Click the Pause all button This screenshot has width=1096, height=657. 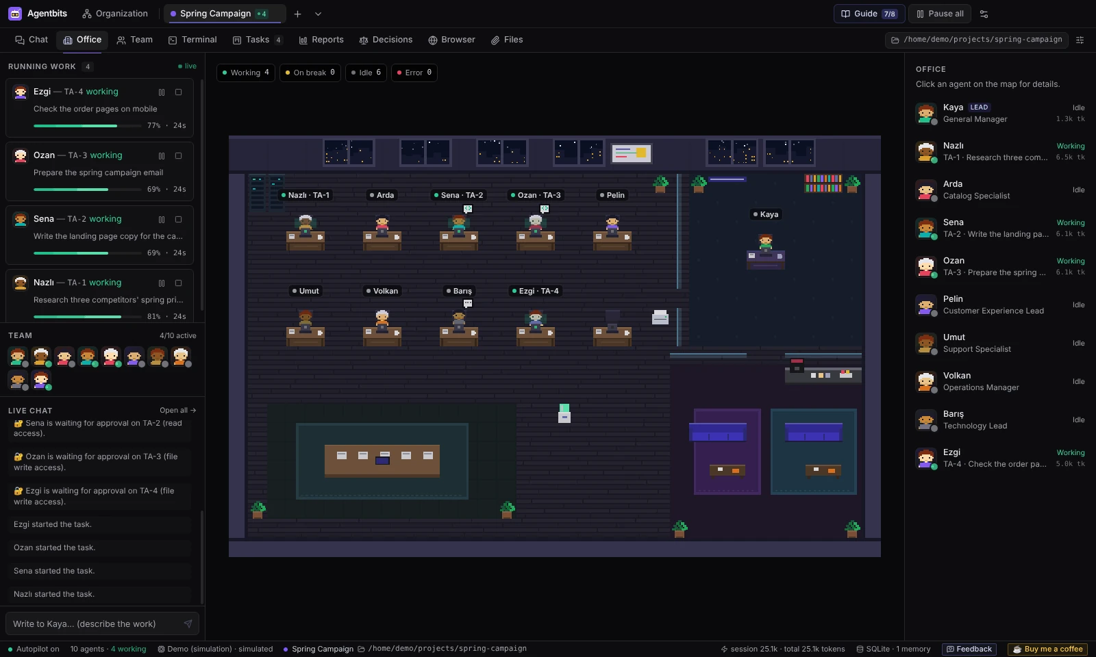940,14
